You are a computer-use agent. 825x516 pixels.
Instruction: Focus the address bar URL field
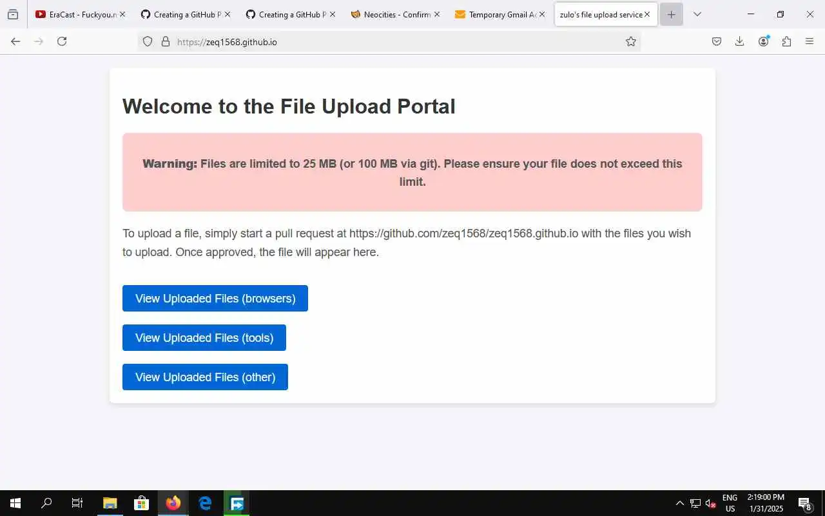click(x=396, y=41)
